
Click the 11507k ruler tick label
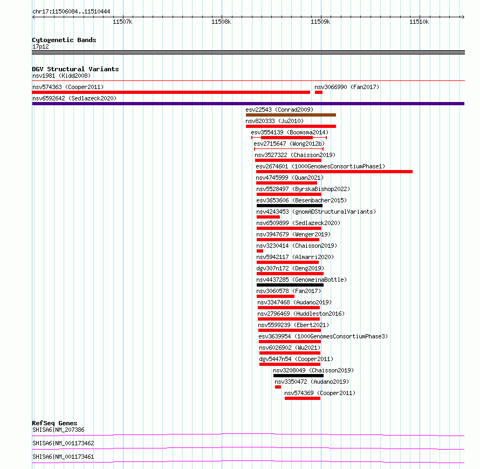(122, 22)
